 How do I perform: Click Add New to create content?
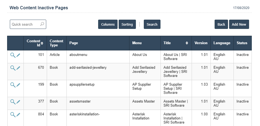tap(239, 24)
